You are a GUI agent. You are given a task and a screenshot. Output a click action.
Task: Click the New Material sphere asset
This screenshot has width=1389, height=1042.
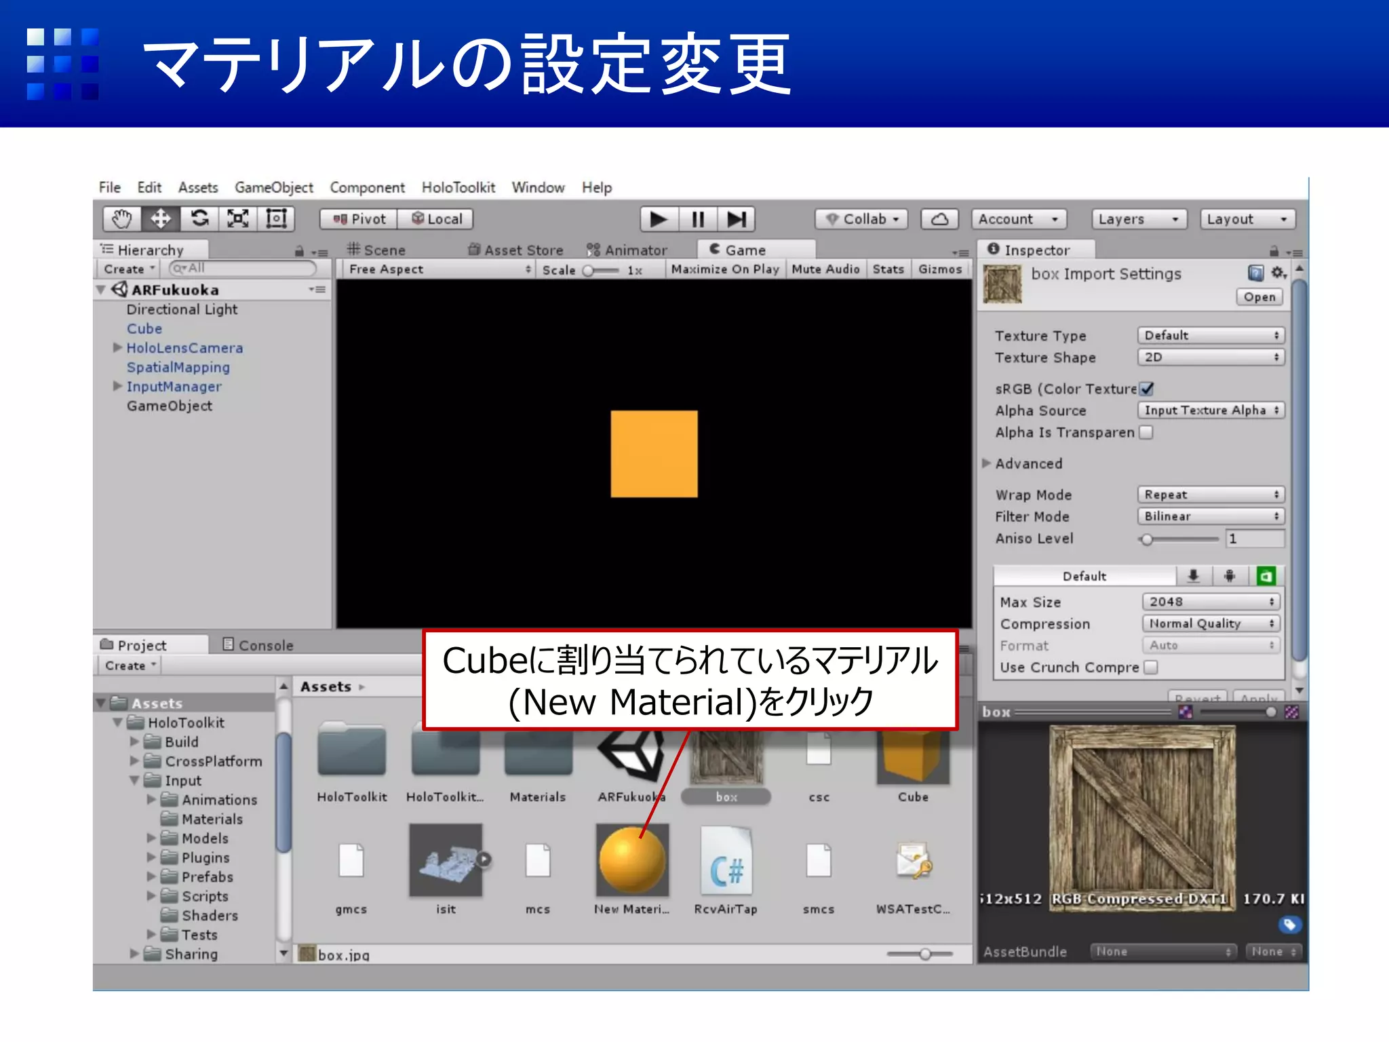(631, 860)
